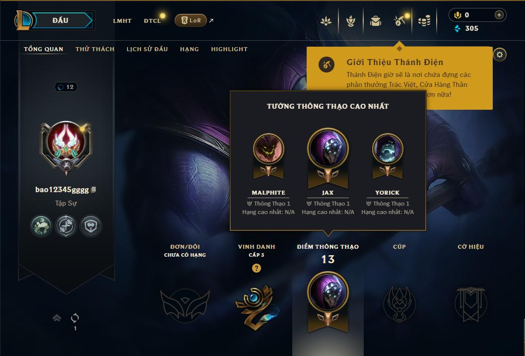Viewport: 525px width, 356px height.
Task: Open the Sanctum hammer icon
Action: [399, 21]
